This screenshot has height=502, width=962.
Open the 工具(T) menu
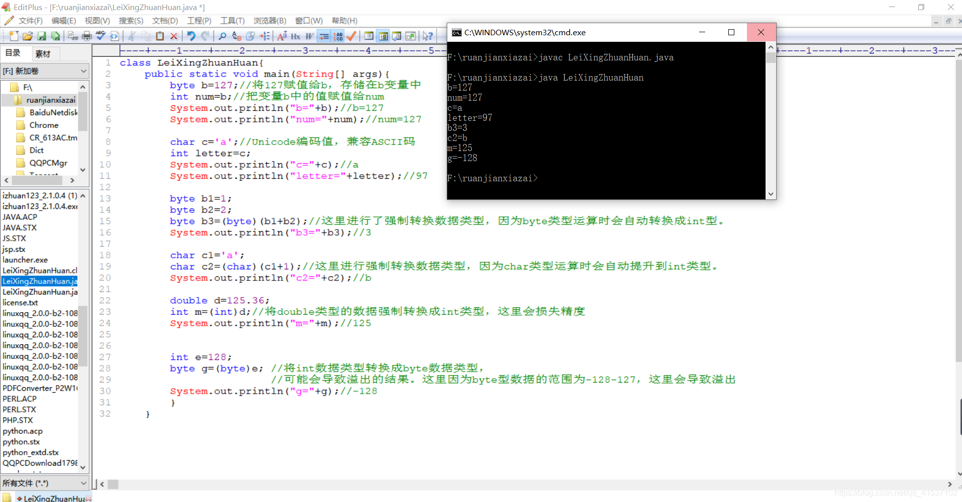pos(232,21)
